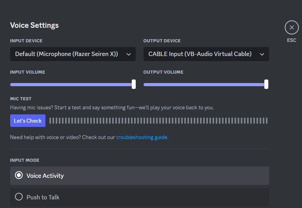Click the chevron arrow on Input Device dropdown

129,54
